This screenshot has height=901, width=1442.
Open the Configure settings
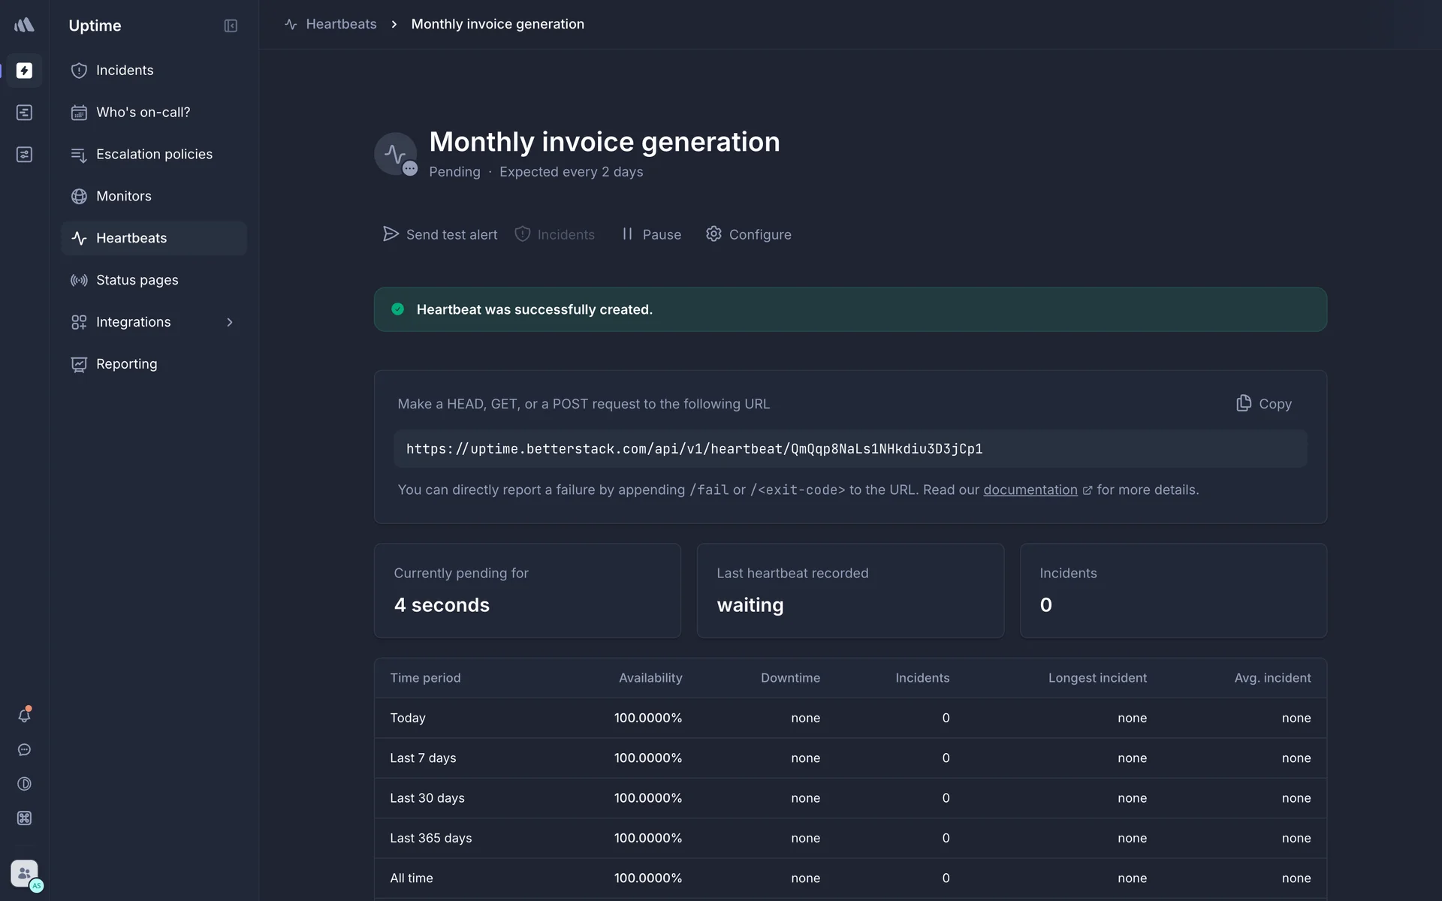click(748, 234)
